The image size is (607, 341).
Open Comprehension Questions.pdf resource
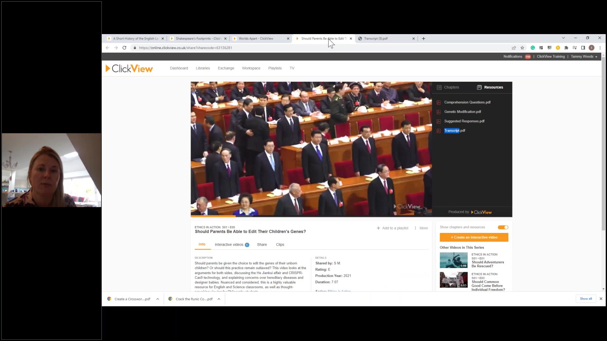point(467,102)
